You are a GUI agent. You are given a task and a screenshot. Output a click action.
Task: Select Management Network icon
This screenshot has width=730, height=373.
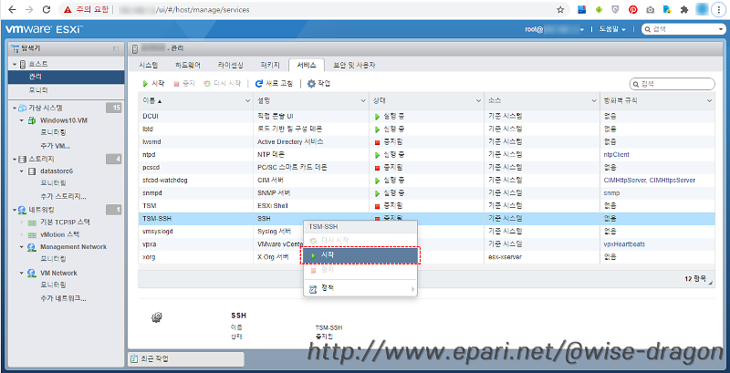pyautogui.click(x=32, y=247)
